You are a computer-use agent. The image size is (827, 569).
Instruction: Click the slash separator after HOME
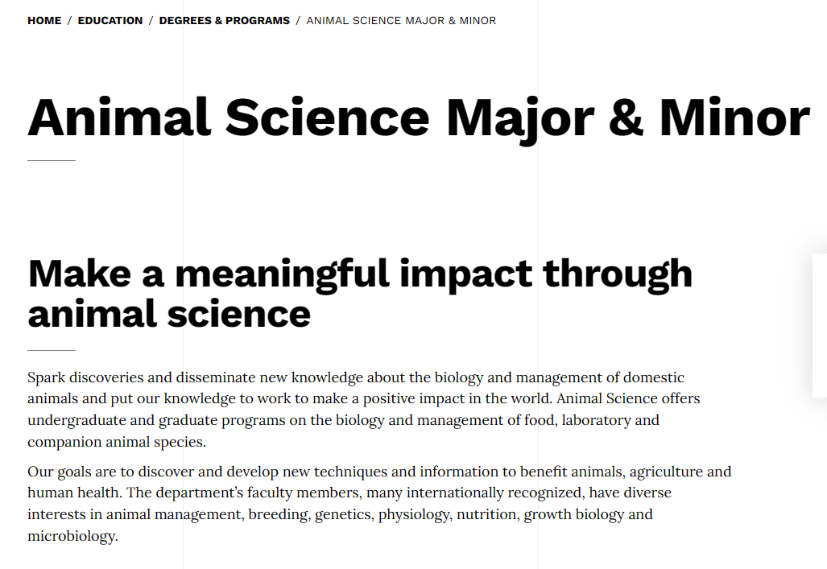pyautogui.click(x=69, y=21)
